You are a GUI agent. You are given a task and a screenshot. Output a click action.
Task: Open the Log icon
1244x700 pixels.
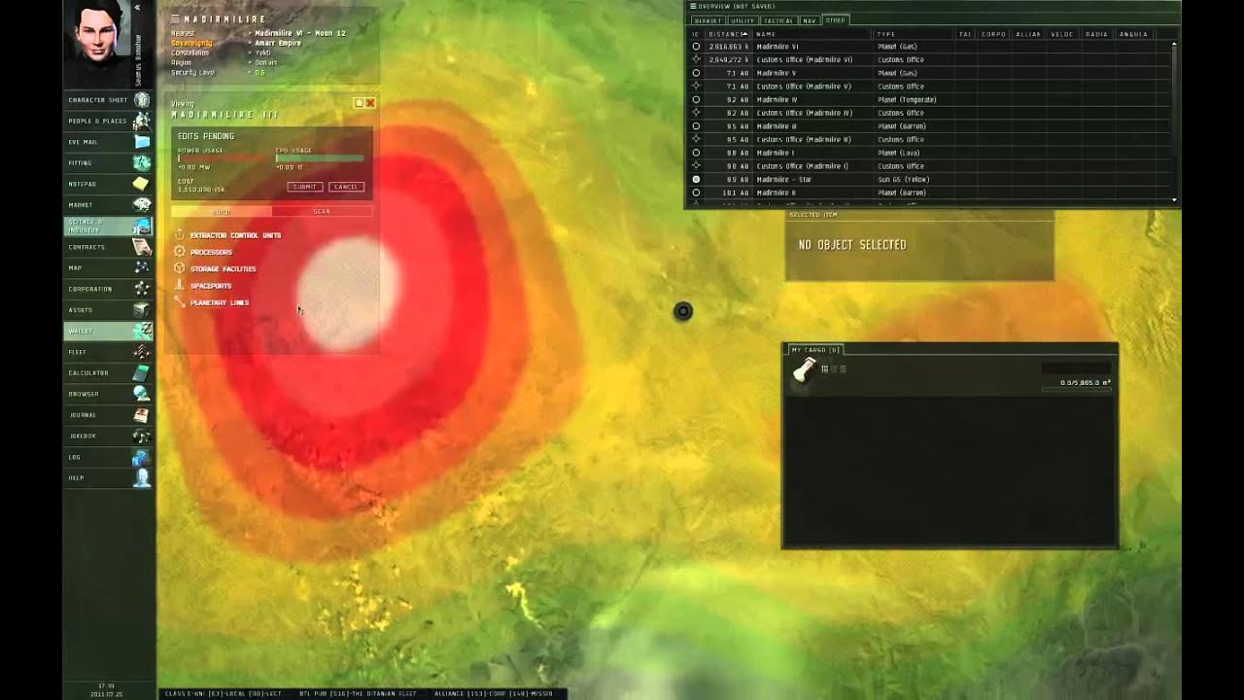(x=142, y=457)
